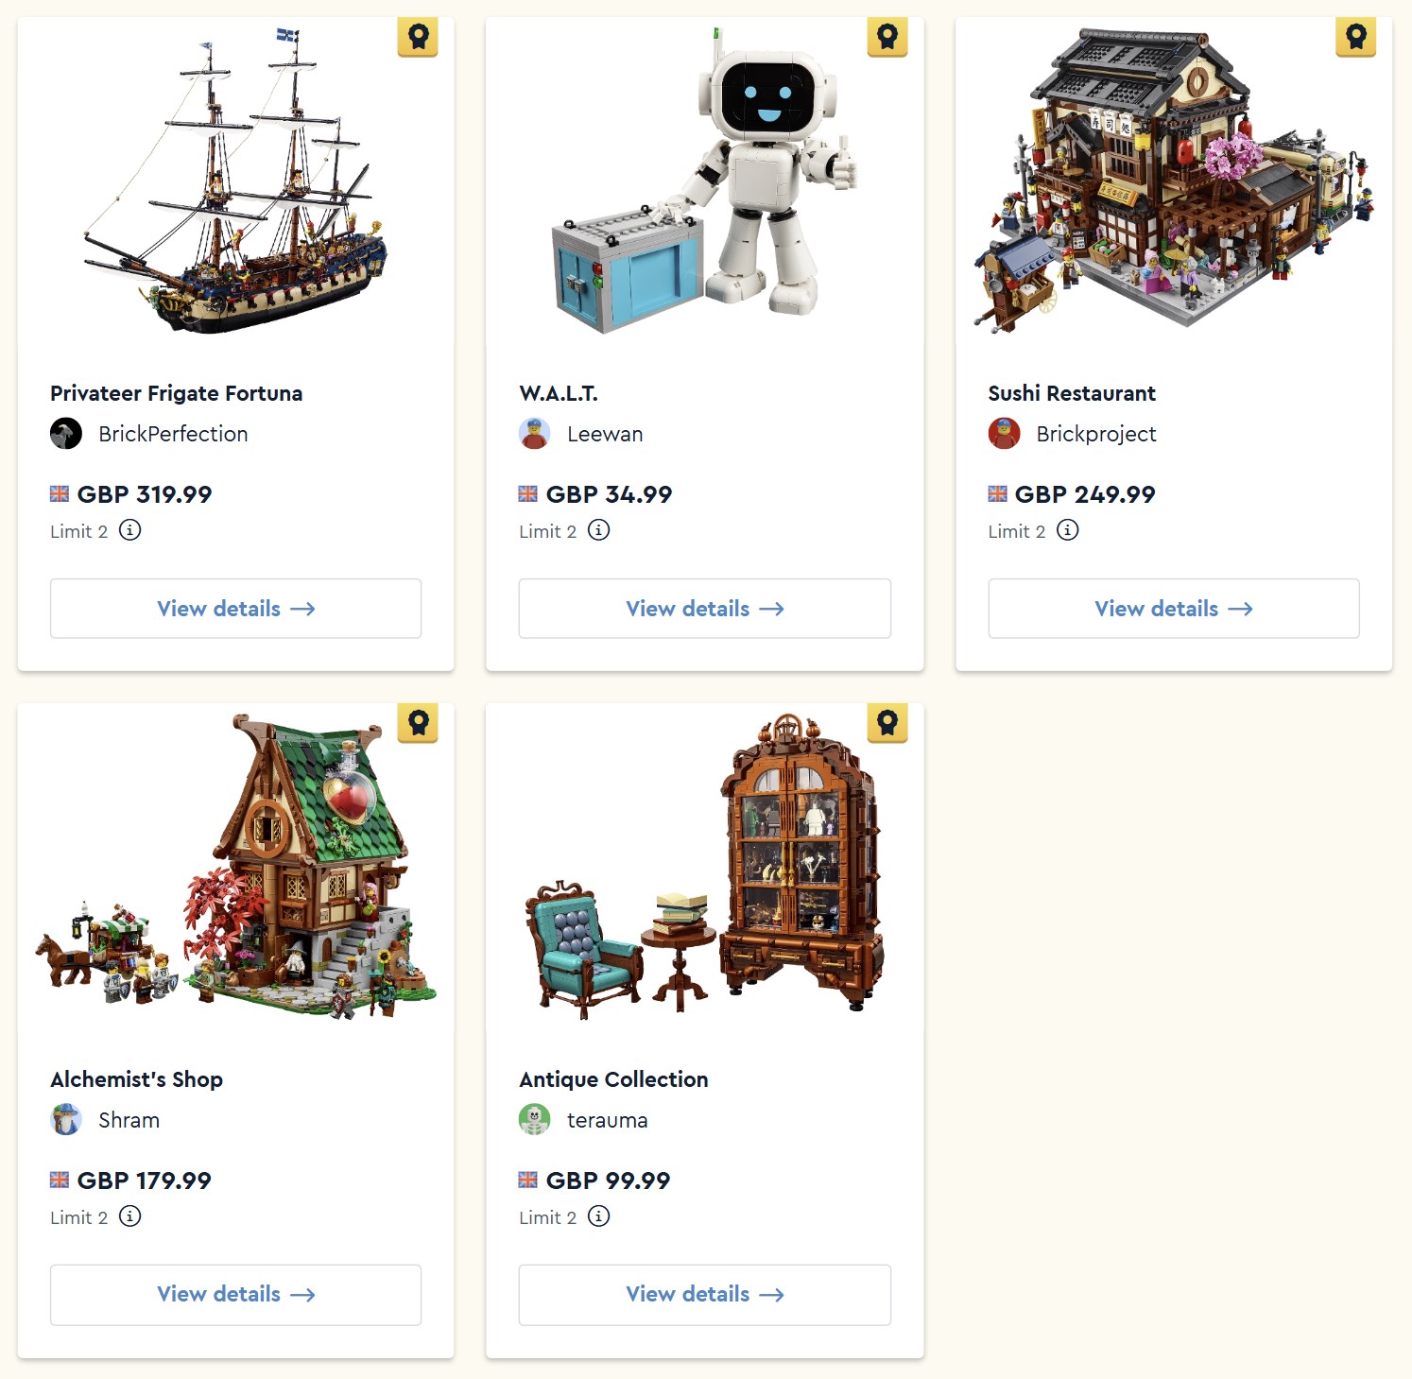Open terauma designer name link
Screen dimensions: 1412x1379
(608, 1120)
